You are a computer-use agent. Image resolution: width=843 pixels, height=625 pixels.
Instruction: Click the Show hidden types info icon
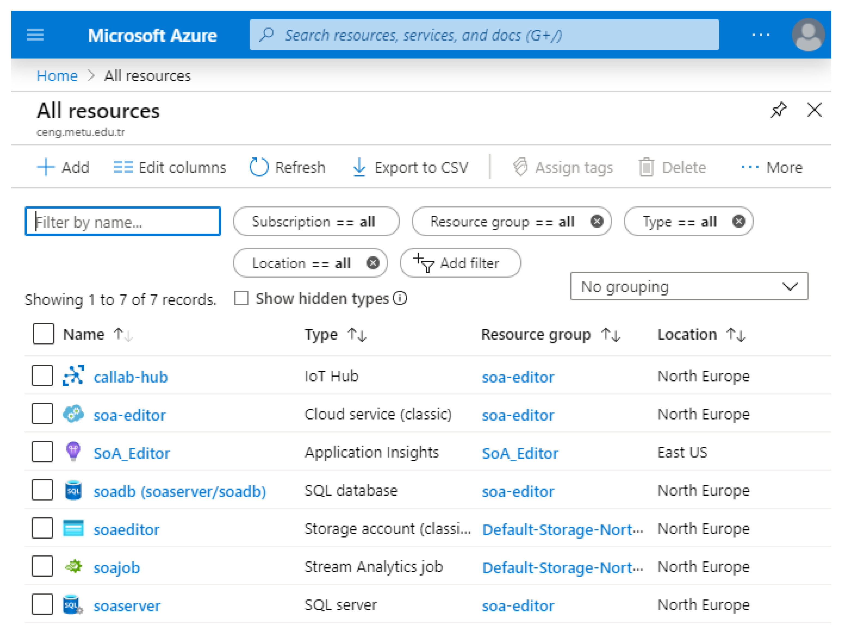pyautogui.click(x=400, y=298)
